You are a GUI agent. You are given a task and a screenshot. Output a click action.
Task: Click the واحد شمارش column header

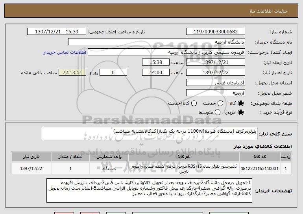point(109,157)
